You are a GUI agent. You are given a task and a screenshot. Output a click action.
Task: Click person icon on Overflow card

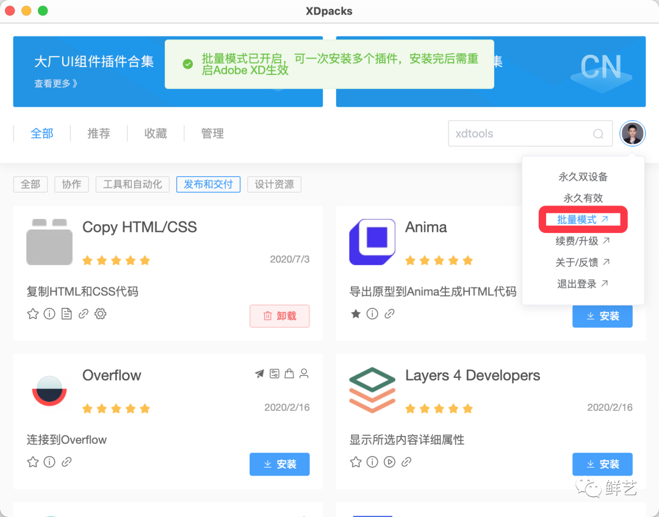[x=304, y=373]
